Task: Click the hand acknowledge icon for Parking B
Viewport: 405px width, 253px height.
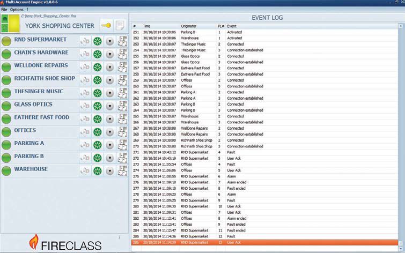Action: pyautogui.click(x=85, y=158)
